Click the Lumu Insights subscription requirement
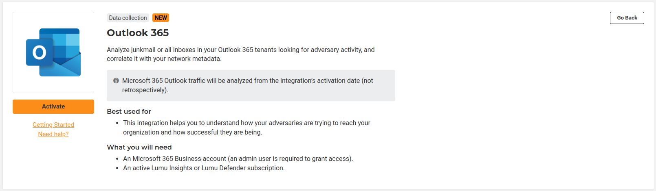 204,168
